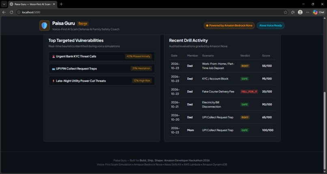Click the 2026-10-22 date cell
The width and height of the screenshot is (327, 174).
[x=175, y=92]
